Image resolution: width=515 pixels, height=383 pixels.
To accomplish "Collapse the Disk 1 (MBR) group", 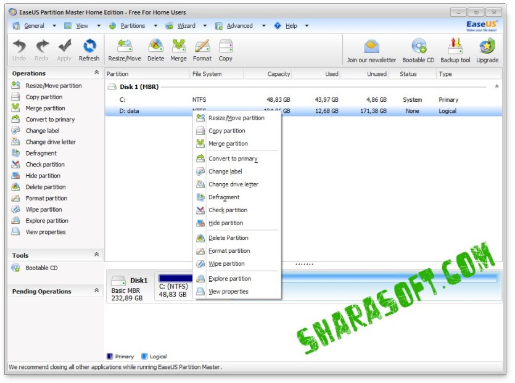I will (x=496, y=86).
